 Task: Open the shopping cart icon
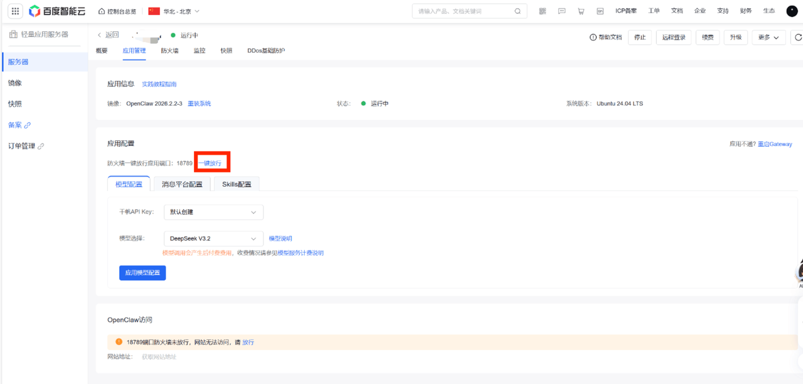(581, 11)
